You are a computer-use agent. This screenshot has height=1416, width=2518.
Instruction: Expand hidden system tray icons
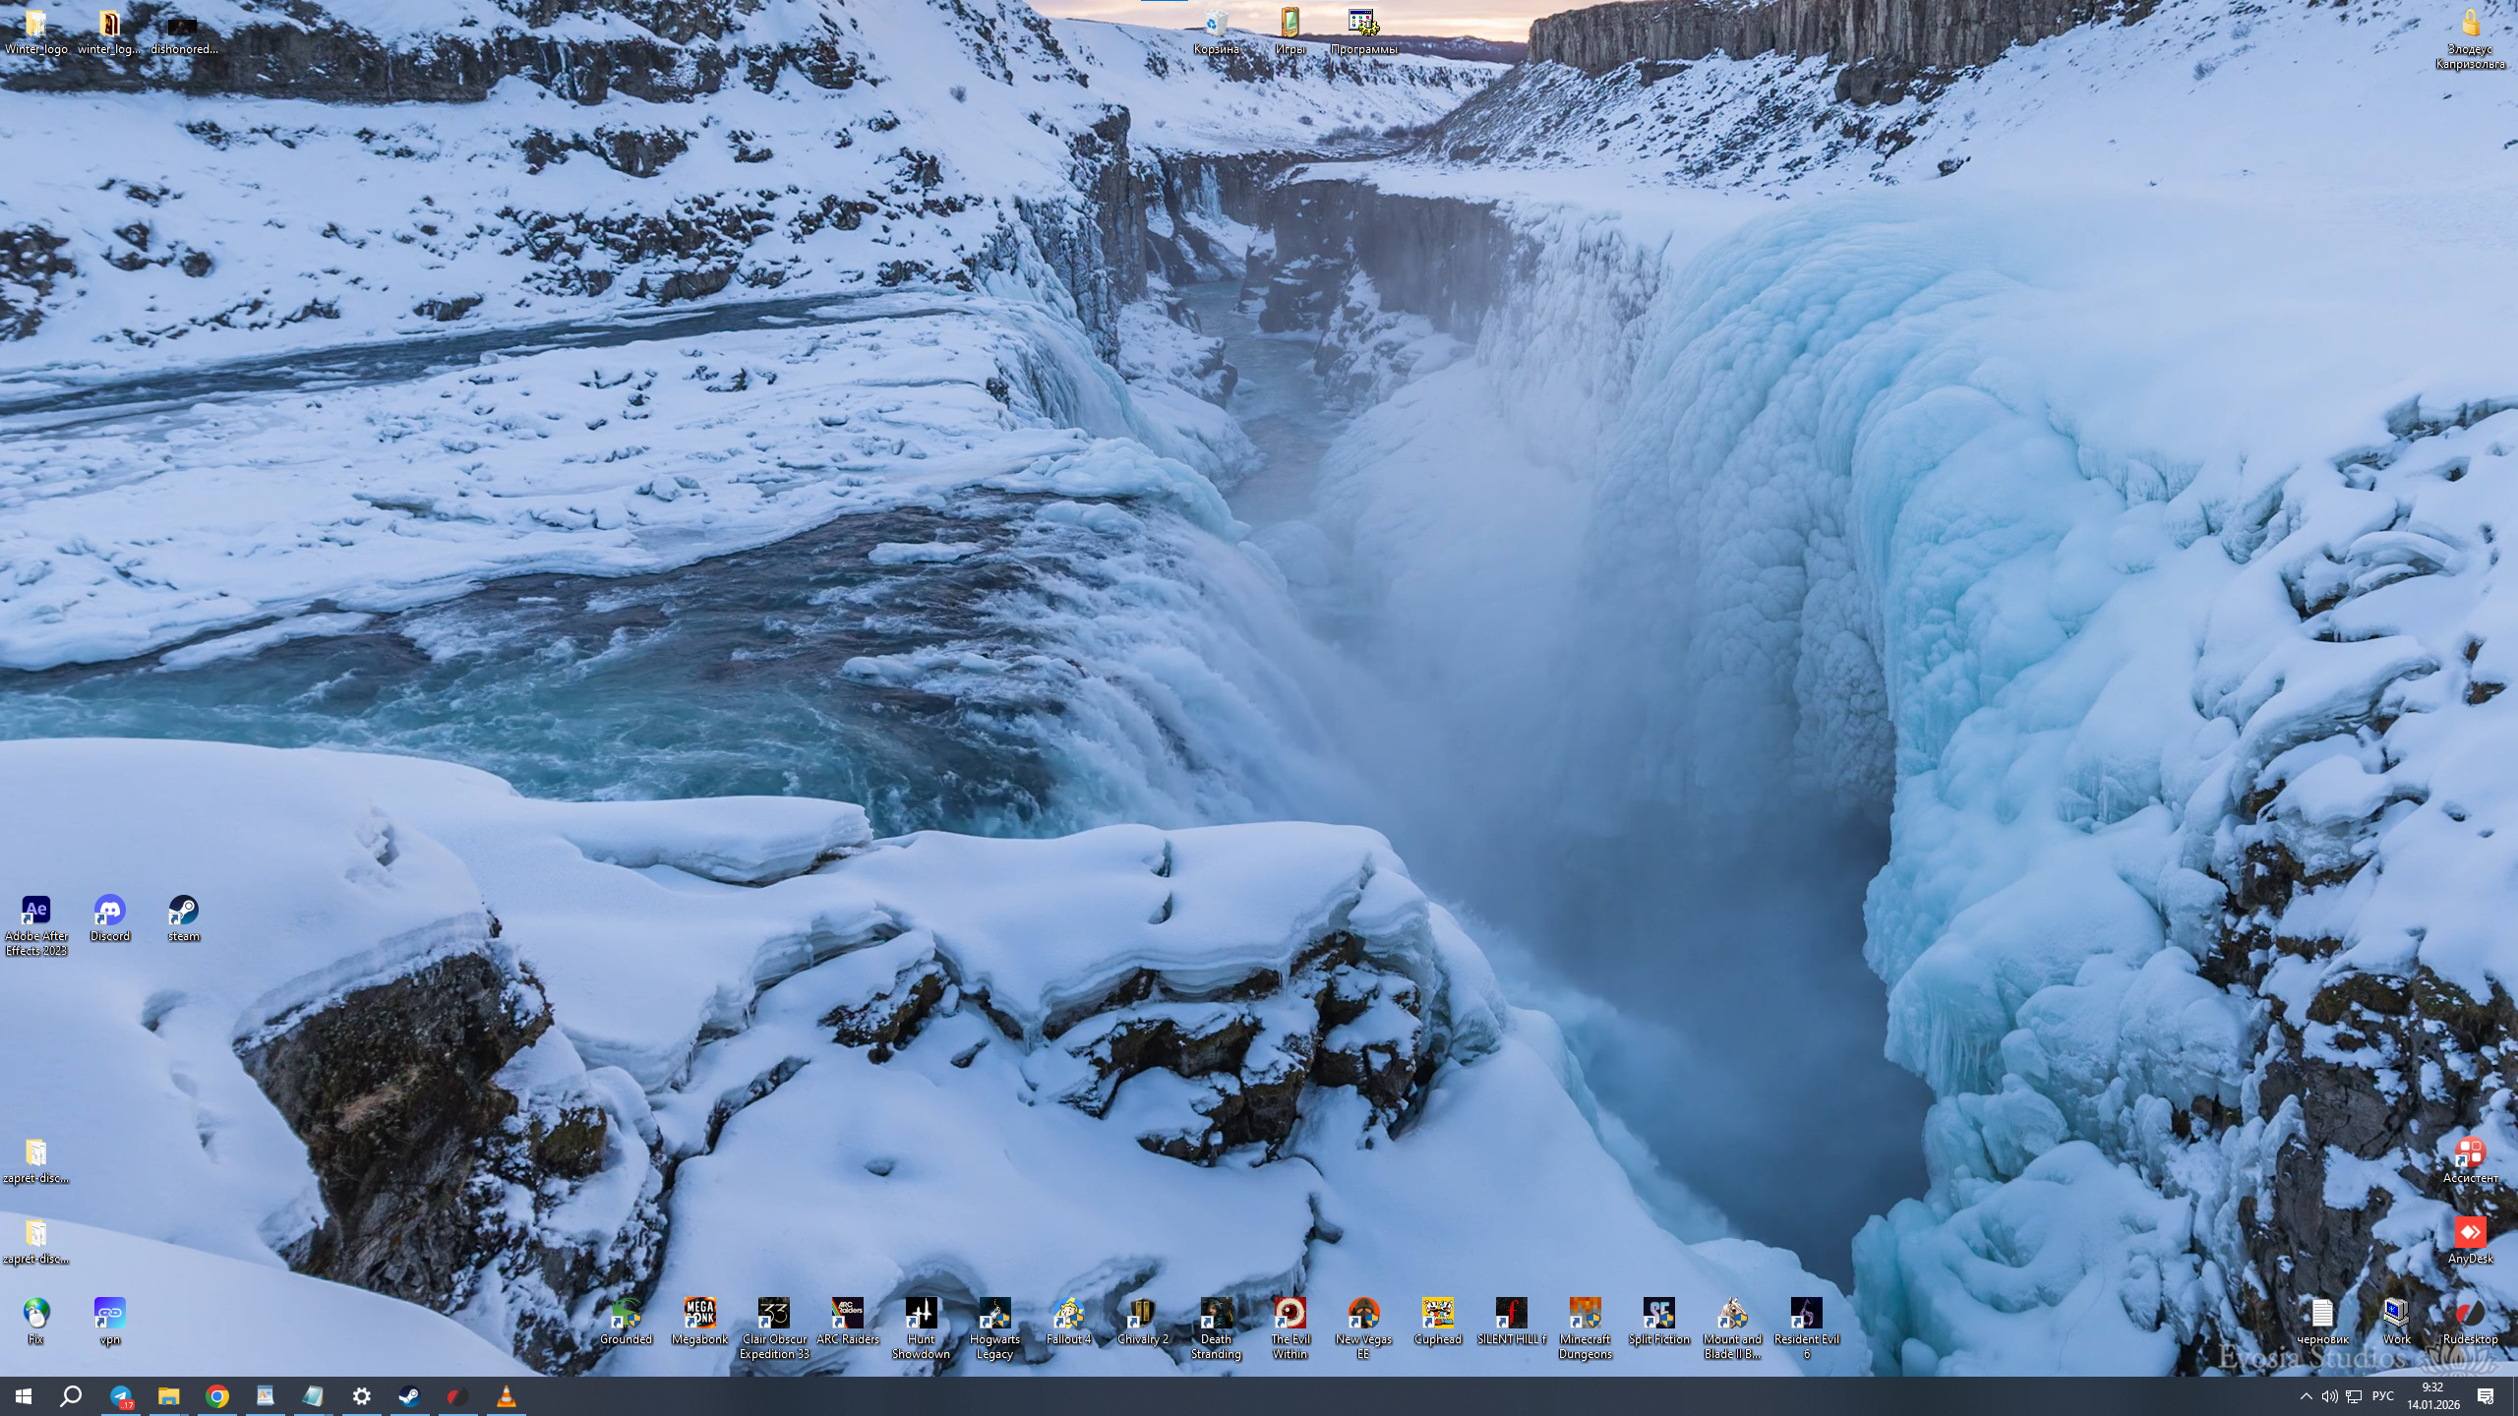(x=2306, y=1396)
